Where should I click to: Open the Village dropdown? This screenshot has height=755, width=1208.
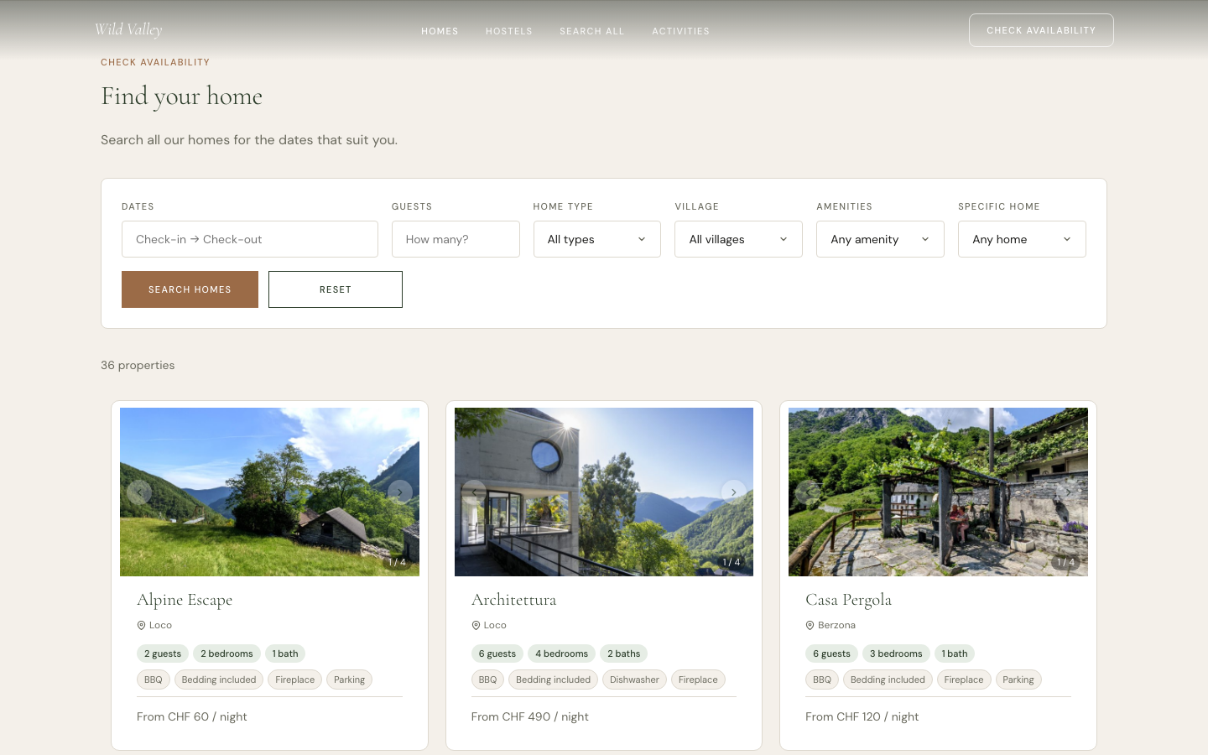738,239
